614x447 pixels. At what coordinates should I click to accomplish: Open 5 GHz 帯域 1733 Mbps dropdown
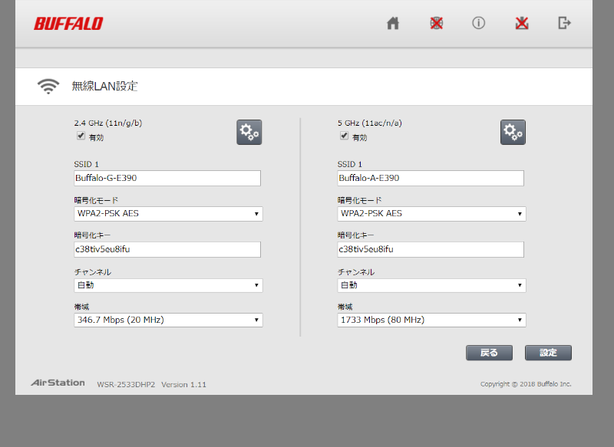click(431, 320)
